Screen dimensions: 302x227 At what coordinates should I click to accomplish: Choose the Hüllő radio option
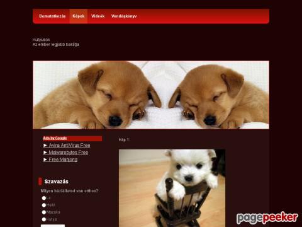tap(44, 205)
